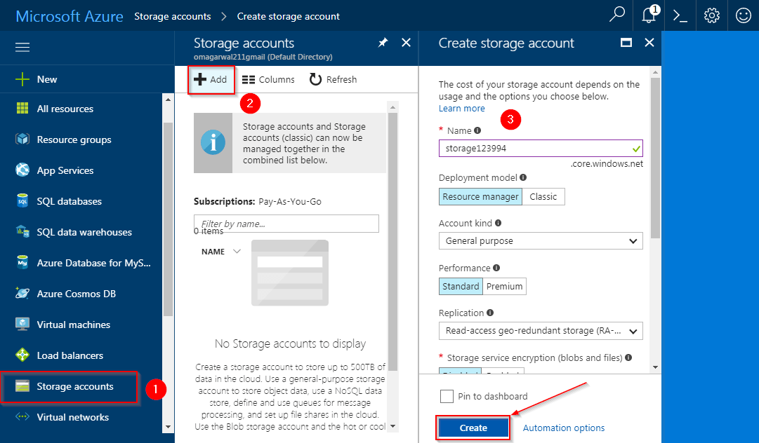
Task: Select Resource manager deployment model
Action: pos(480,197)
